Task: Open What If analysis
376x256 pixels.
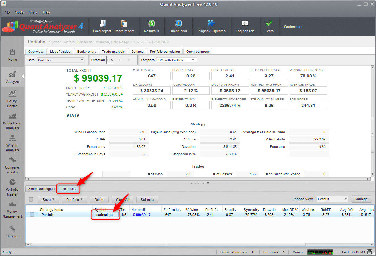Action: pyautogui.click(x=12, y=143)
